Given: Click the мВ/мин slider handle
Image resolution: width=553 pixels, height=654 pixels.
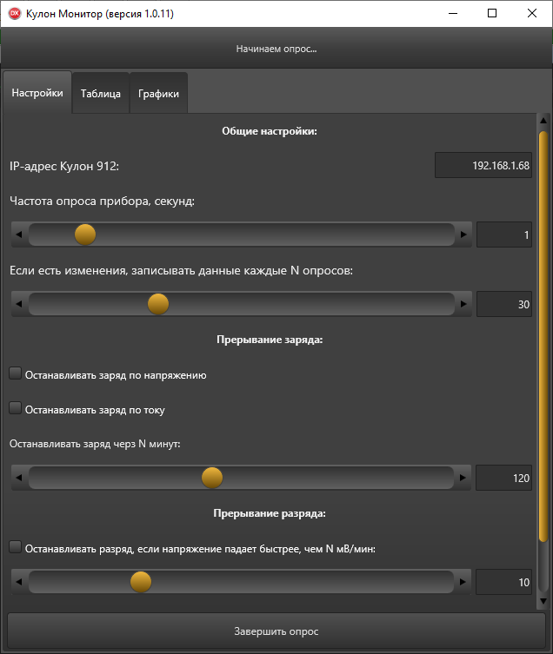Looking at the screenshot, I should [x=141, y=582].
